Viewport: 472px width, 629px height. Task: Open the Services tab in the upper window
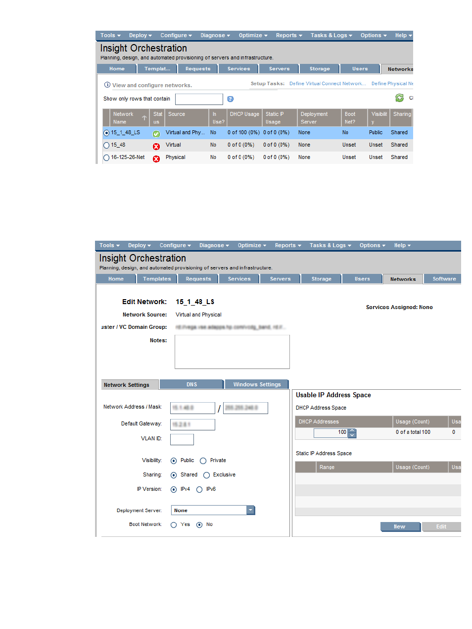[239, 69]
